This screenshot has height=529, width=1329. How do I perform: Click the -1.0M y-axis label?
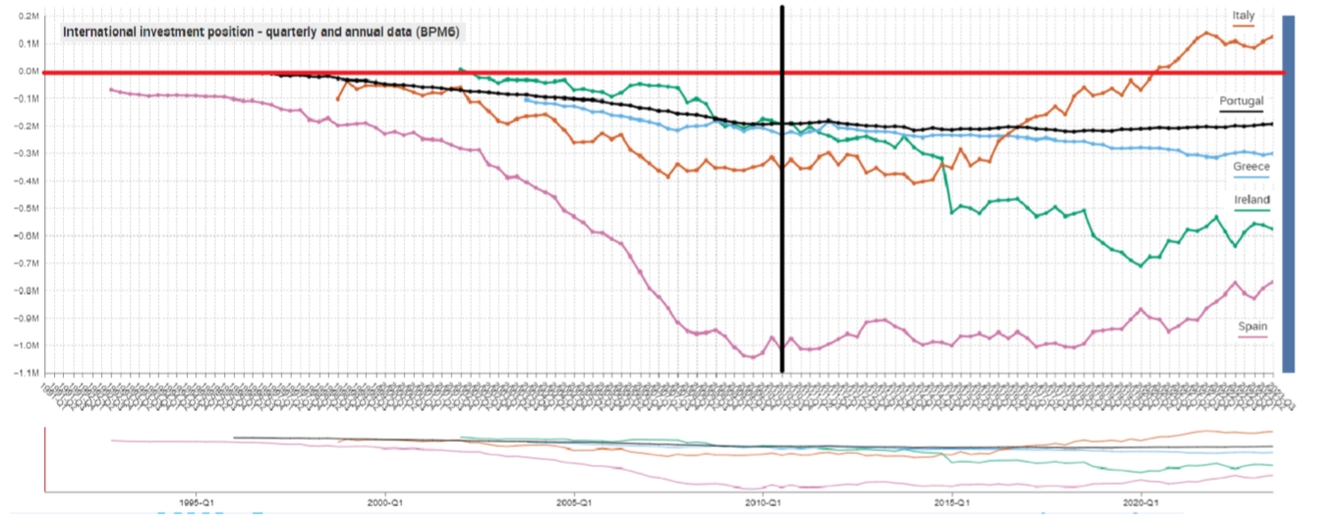(x=28, y=346)
